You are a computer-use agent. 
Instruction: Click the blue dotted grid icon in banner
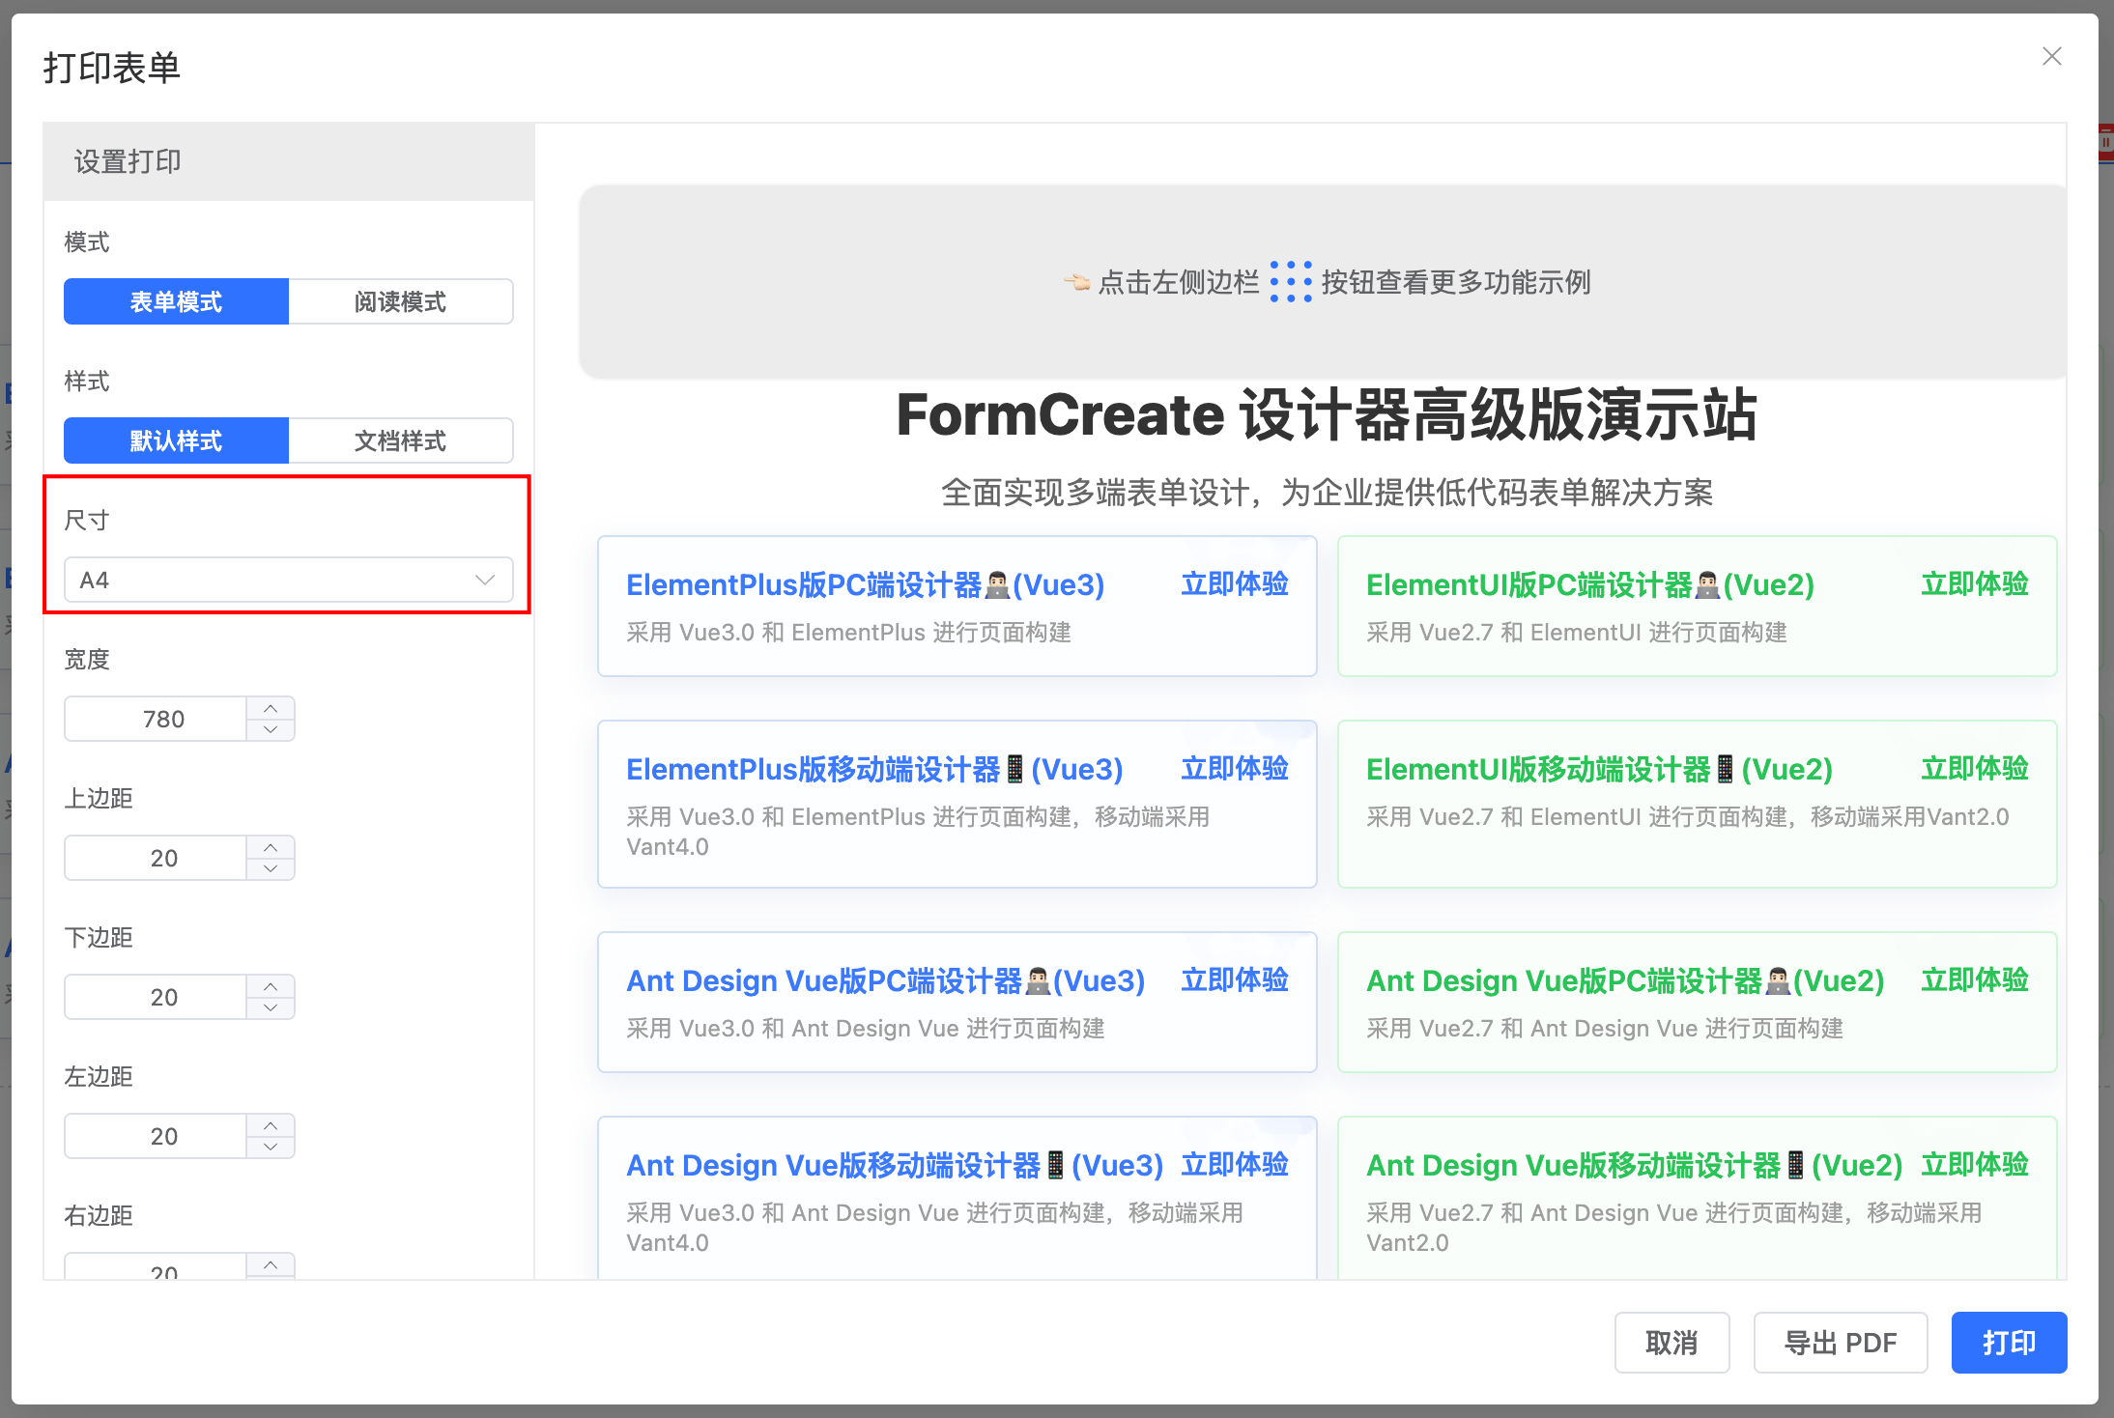tap(1291, 281)
